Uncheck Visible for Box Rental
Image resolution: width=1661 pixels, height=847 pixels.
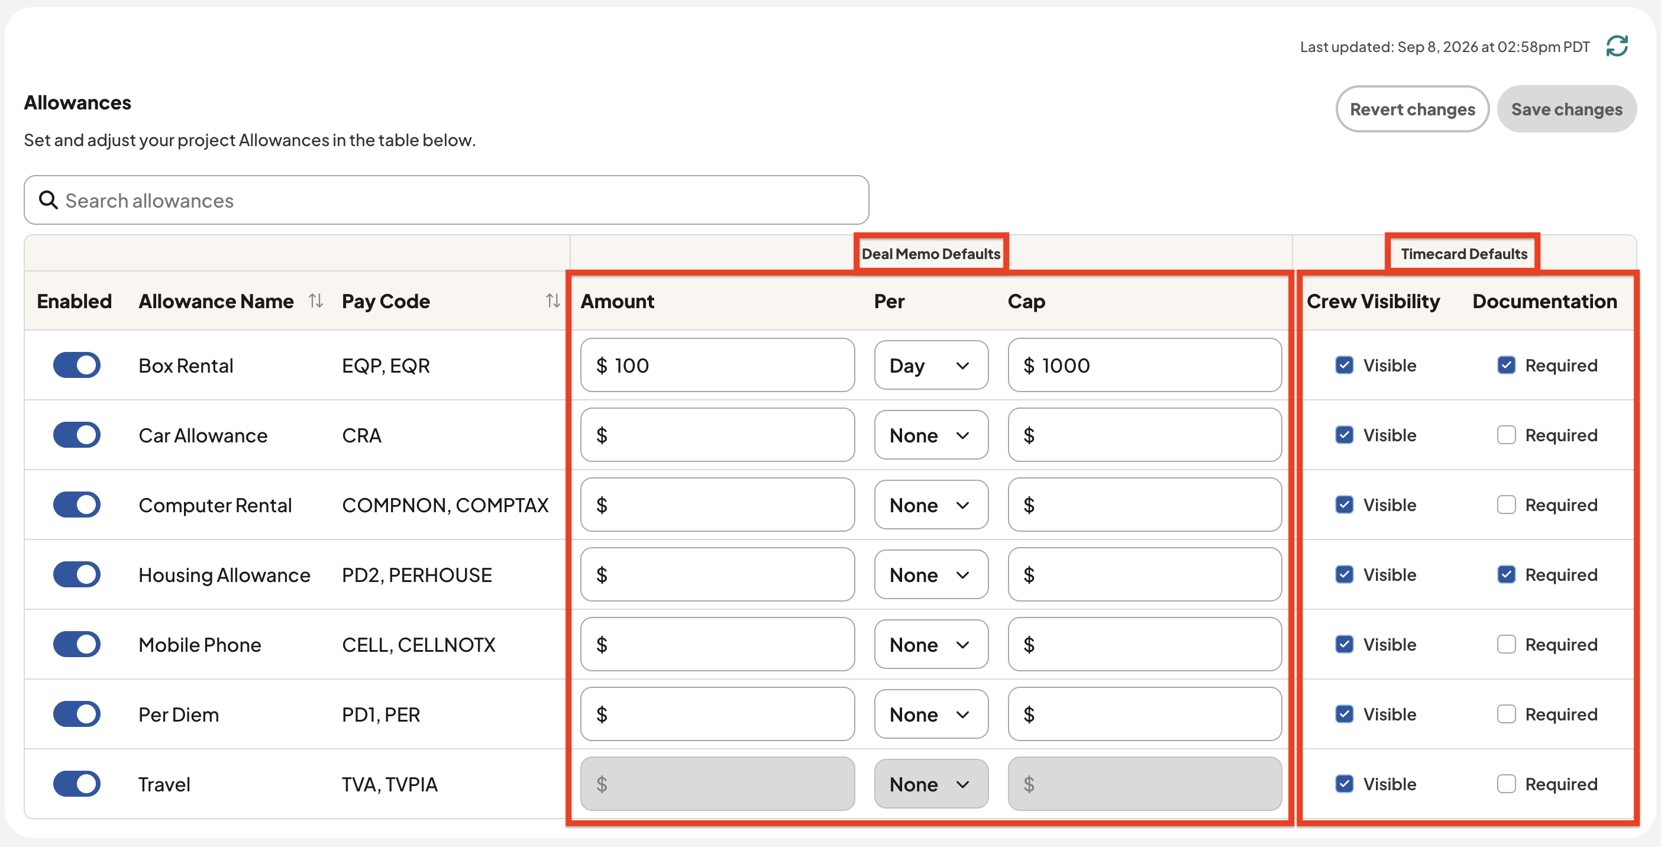[1345, 366]
